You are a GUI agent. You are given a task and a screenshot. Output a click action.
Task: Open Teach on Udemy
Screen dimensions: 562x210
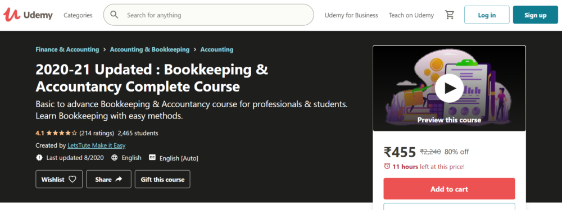(x=411, y=15)
